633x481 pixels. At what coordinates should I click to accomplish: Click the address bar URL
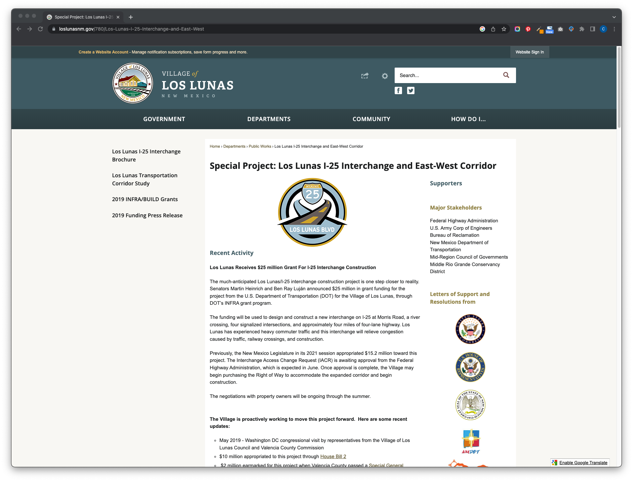[x=131, y=29]
